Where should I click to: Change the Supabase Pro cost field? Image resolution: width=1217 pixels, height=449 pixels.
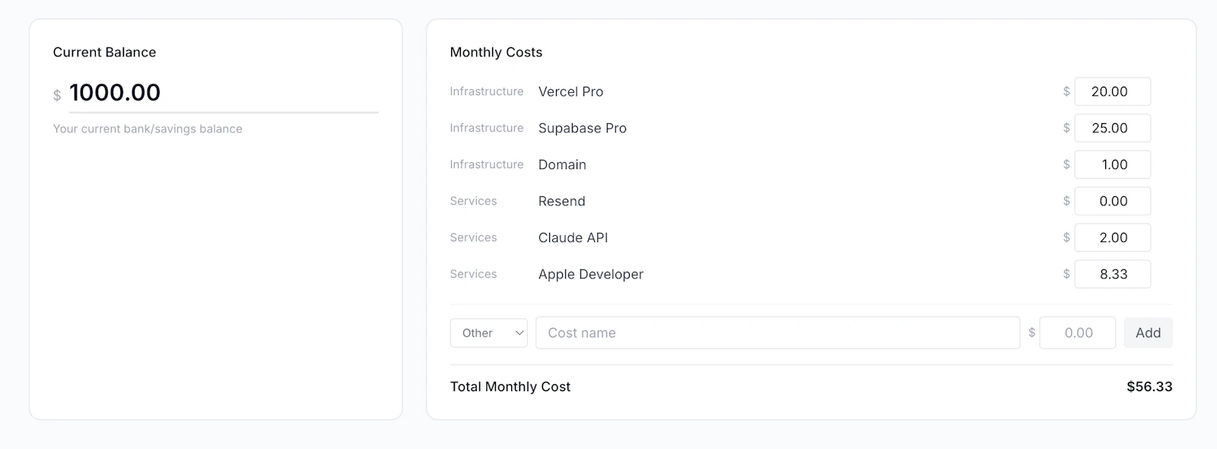pyautogui.click(x=1112, y=128)
